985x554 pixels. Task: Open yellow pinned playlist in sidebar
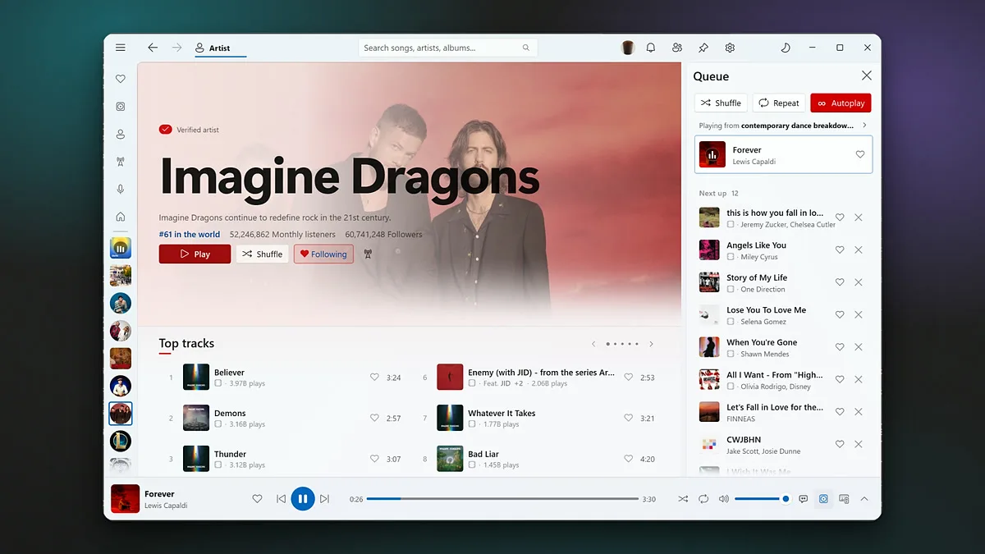pyautogui.click(x=121, y=248)
